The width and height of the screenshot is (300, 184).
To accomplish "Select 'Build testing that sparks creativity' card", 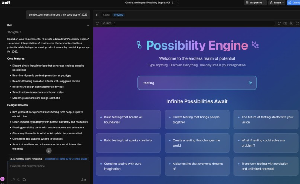I will pos(128,143).
